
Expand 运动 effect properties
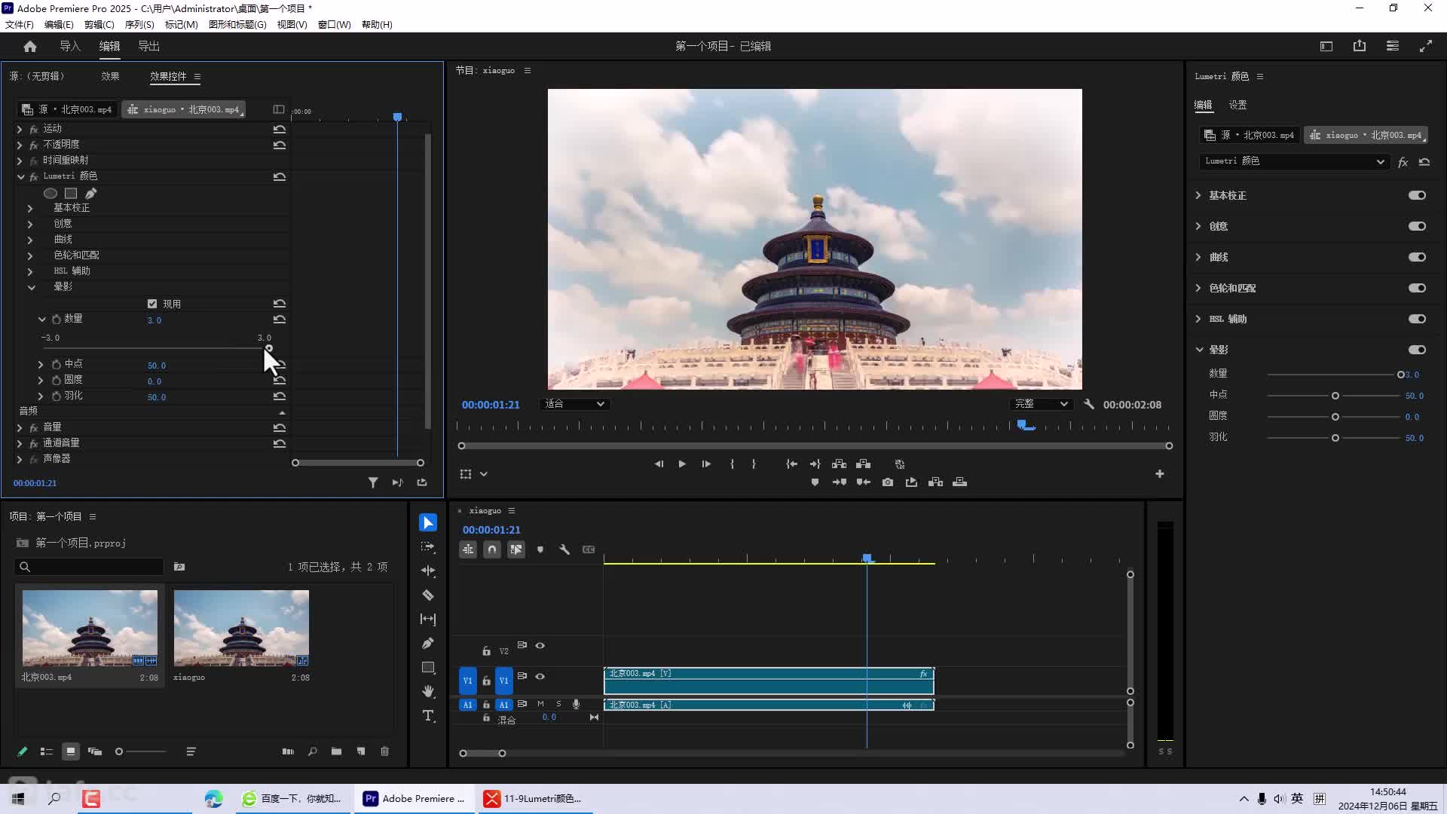(20, 129)
